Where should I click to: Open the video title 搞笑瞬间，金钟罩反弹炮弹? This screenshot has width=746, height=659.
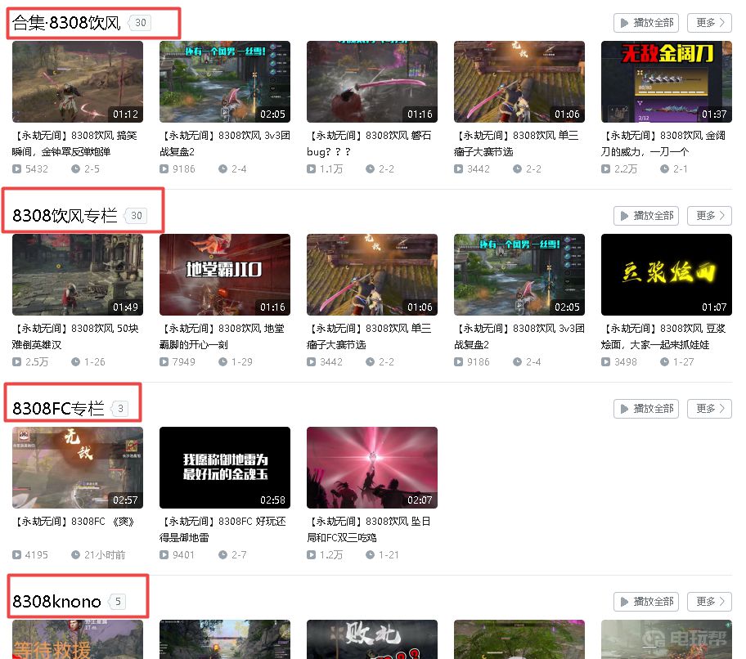coord(75,144)
